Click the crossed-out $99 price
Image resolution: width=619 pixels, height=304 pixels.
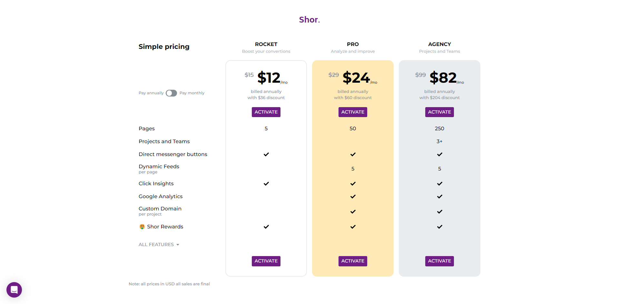pos(420,75)
